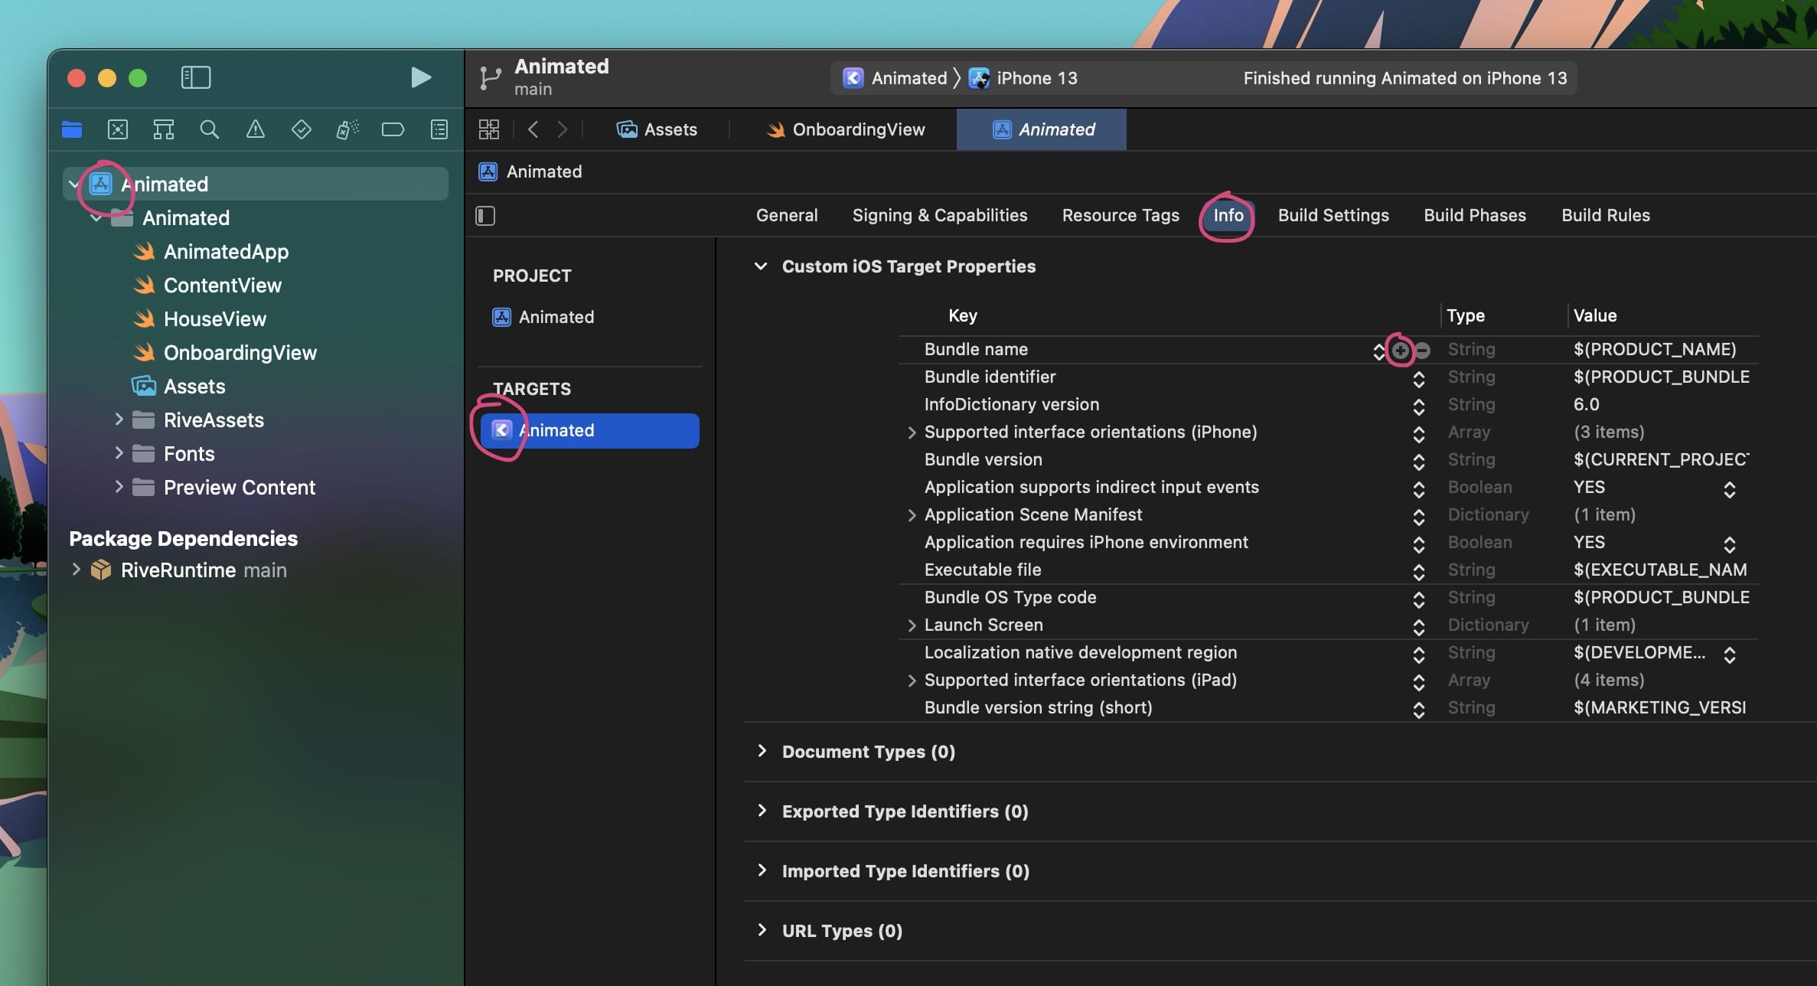The image size is (1817, 986).
Task: Open the issue navigator warning icon
Action: (x=255, y=129)
